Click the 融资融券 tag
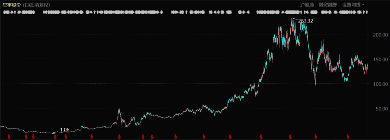Image resolution: width=390 pixels, height=140 pixels. click(328, 5)
